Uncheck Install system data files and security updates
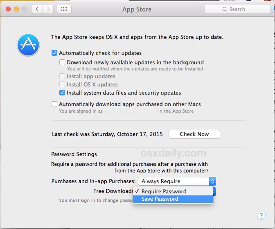This screenshot has width=275, height=229. pos(62,93)
